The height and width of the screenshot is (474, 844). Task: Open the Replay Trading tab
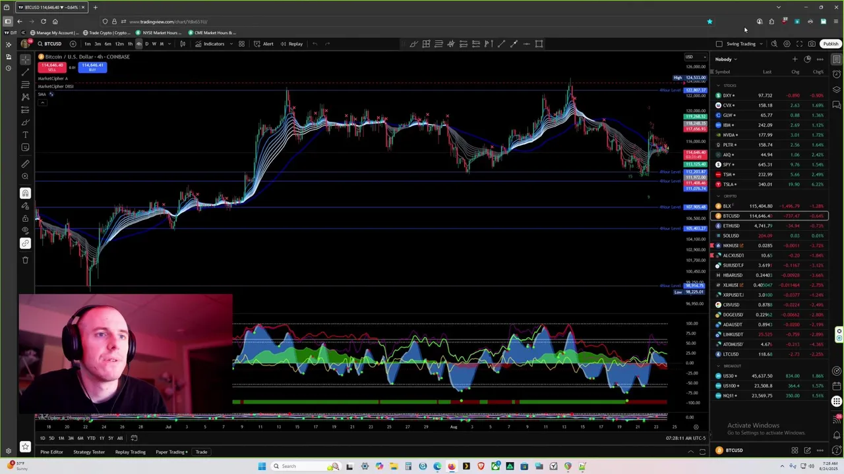tap(130, 452)
